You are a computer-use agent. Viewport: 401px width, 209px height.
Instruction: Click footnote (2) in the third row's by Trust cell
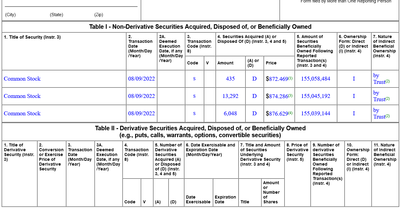point(387,116)
